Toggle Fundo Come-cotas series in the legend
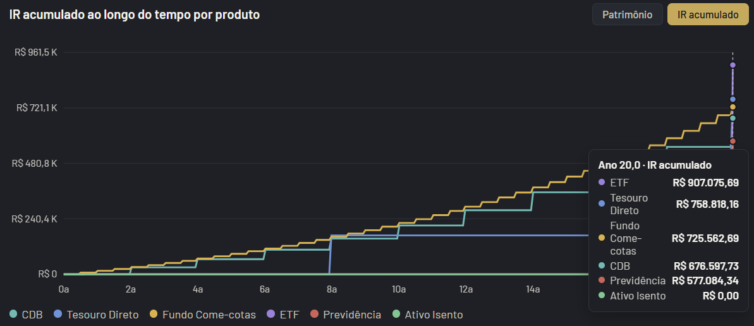 (203, 315)
